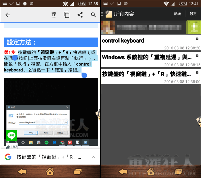Open dropdown for Windows 系統裡的 note

point(197,56)
